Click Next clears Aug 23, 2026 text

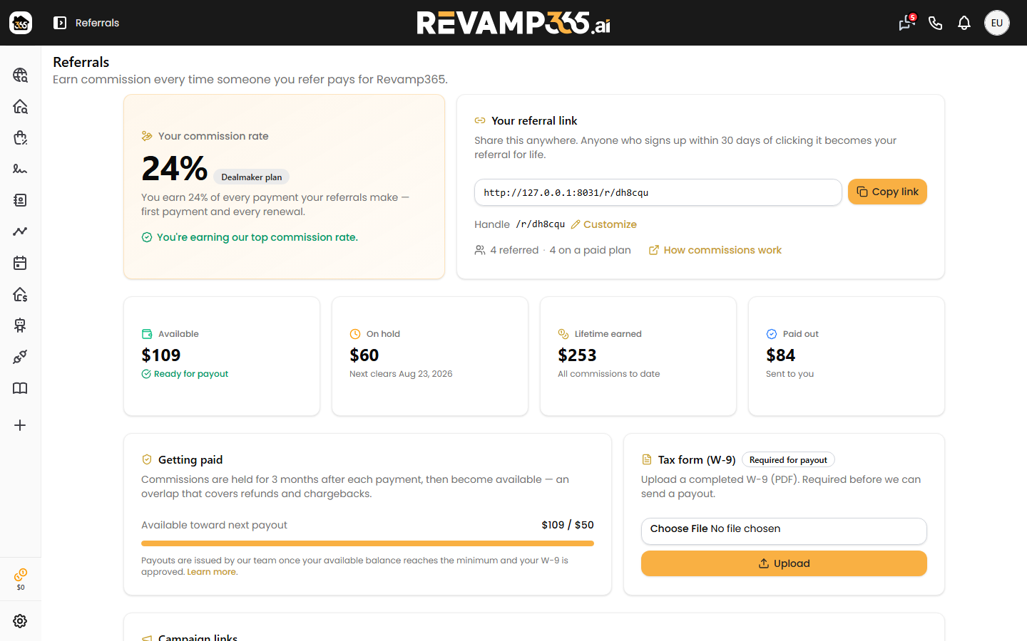point(401,374)
